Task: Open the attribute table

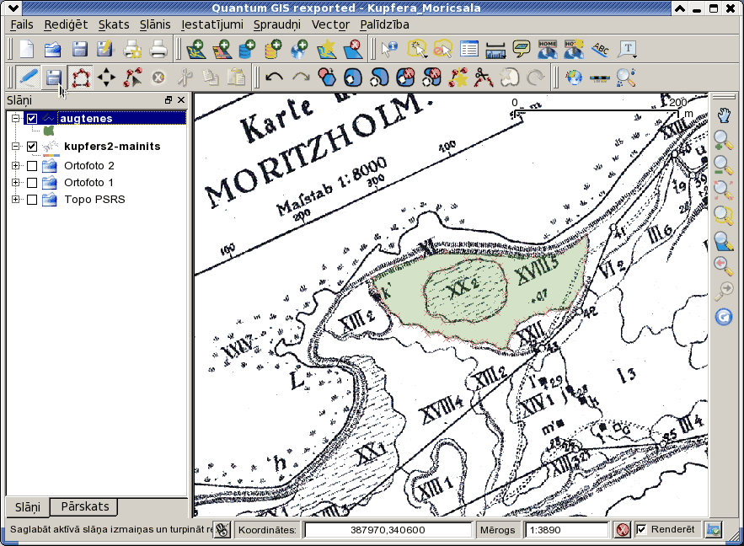Action: [x=468, y=50]
